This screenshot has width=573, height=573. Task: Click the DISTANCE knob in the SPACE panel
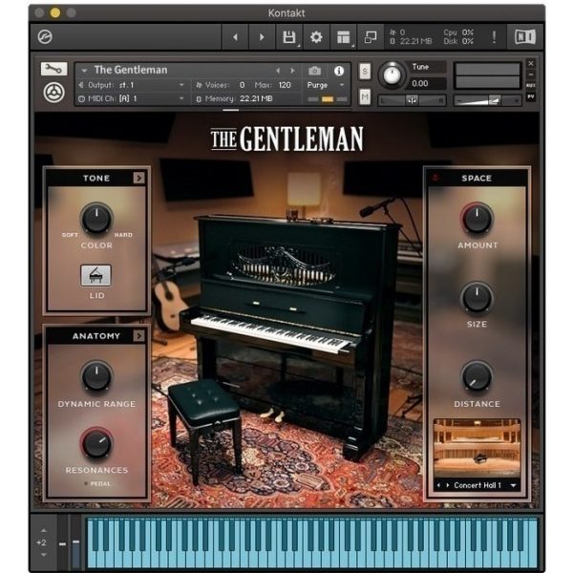pyautogui.click(x=477, y=376)
